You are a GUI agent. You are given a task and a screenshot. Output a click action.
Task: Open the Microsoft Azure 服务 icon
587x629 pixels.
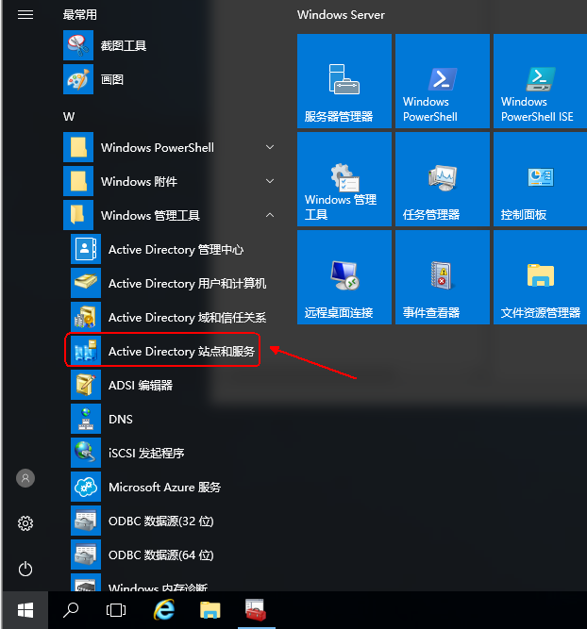point(86,487)
